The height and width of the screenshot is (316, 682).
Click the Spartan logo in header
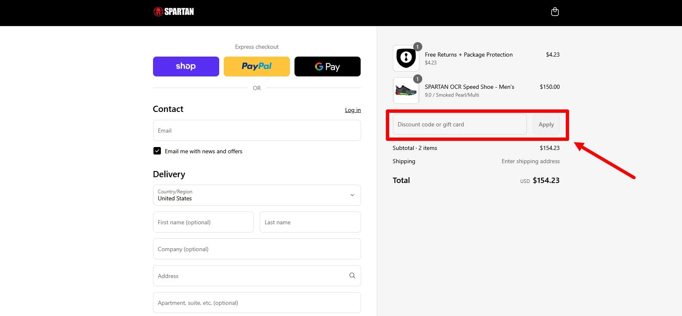click(174, 12)
